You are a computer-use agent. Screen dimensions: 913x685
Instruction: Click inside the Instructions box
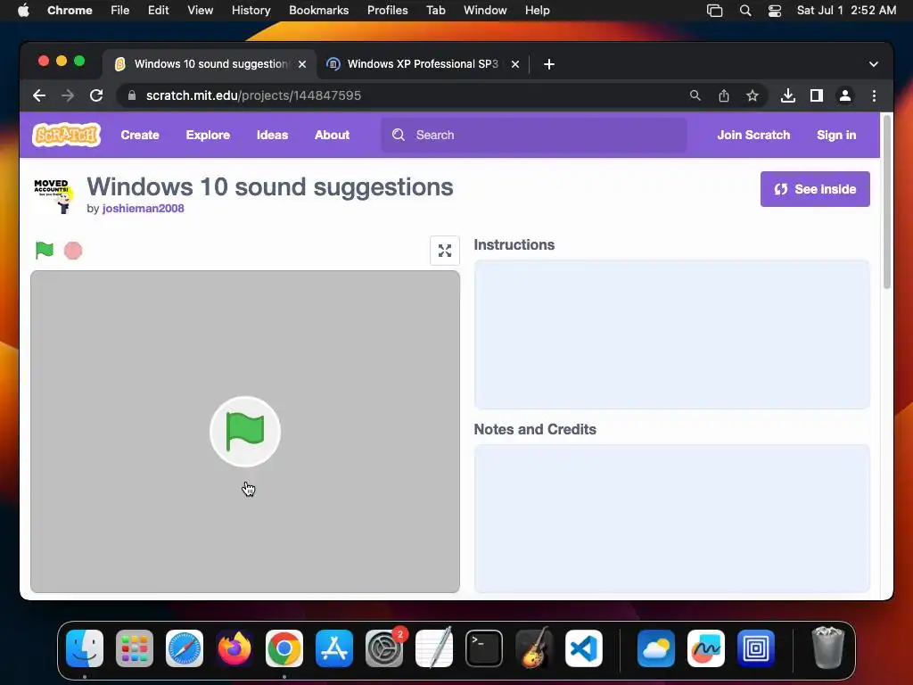pyautogui.click(x=672, y=334)
